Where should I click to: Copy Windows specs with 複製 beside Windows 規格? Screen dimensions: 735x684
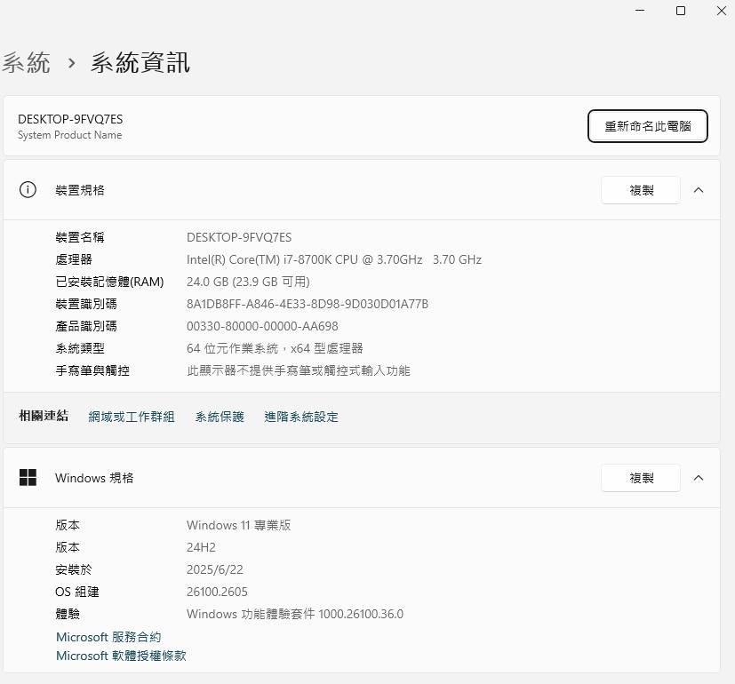[641, 478]
